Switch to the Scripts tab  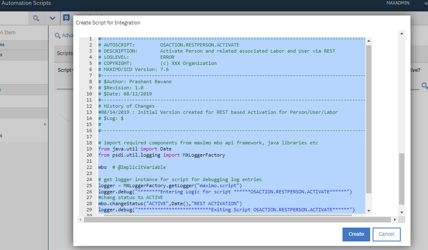(x=65, y=53)
